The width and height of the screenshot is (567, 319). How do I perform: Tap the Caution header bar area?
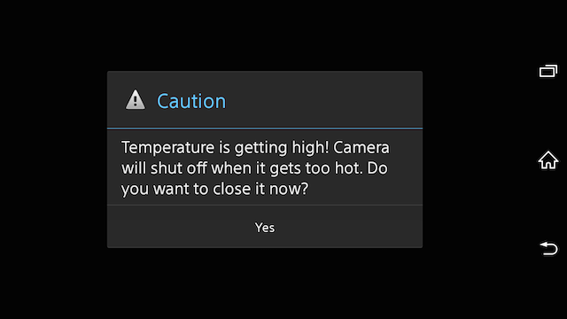(x=265, y=99)
